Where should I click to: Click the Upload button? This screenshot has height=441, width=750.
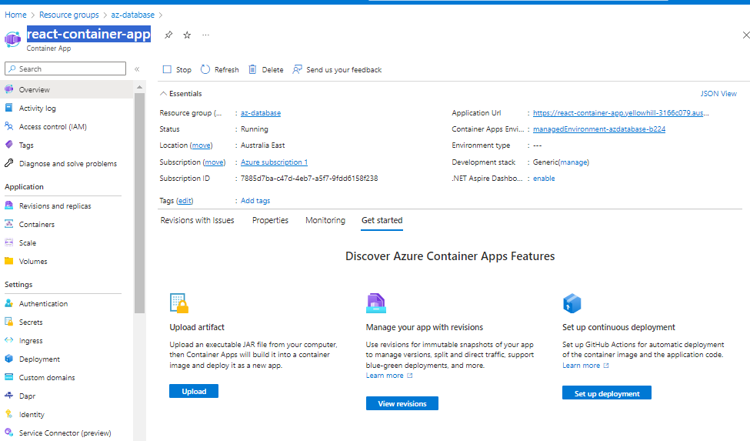[194, 391]
